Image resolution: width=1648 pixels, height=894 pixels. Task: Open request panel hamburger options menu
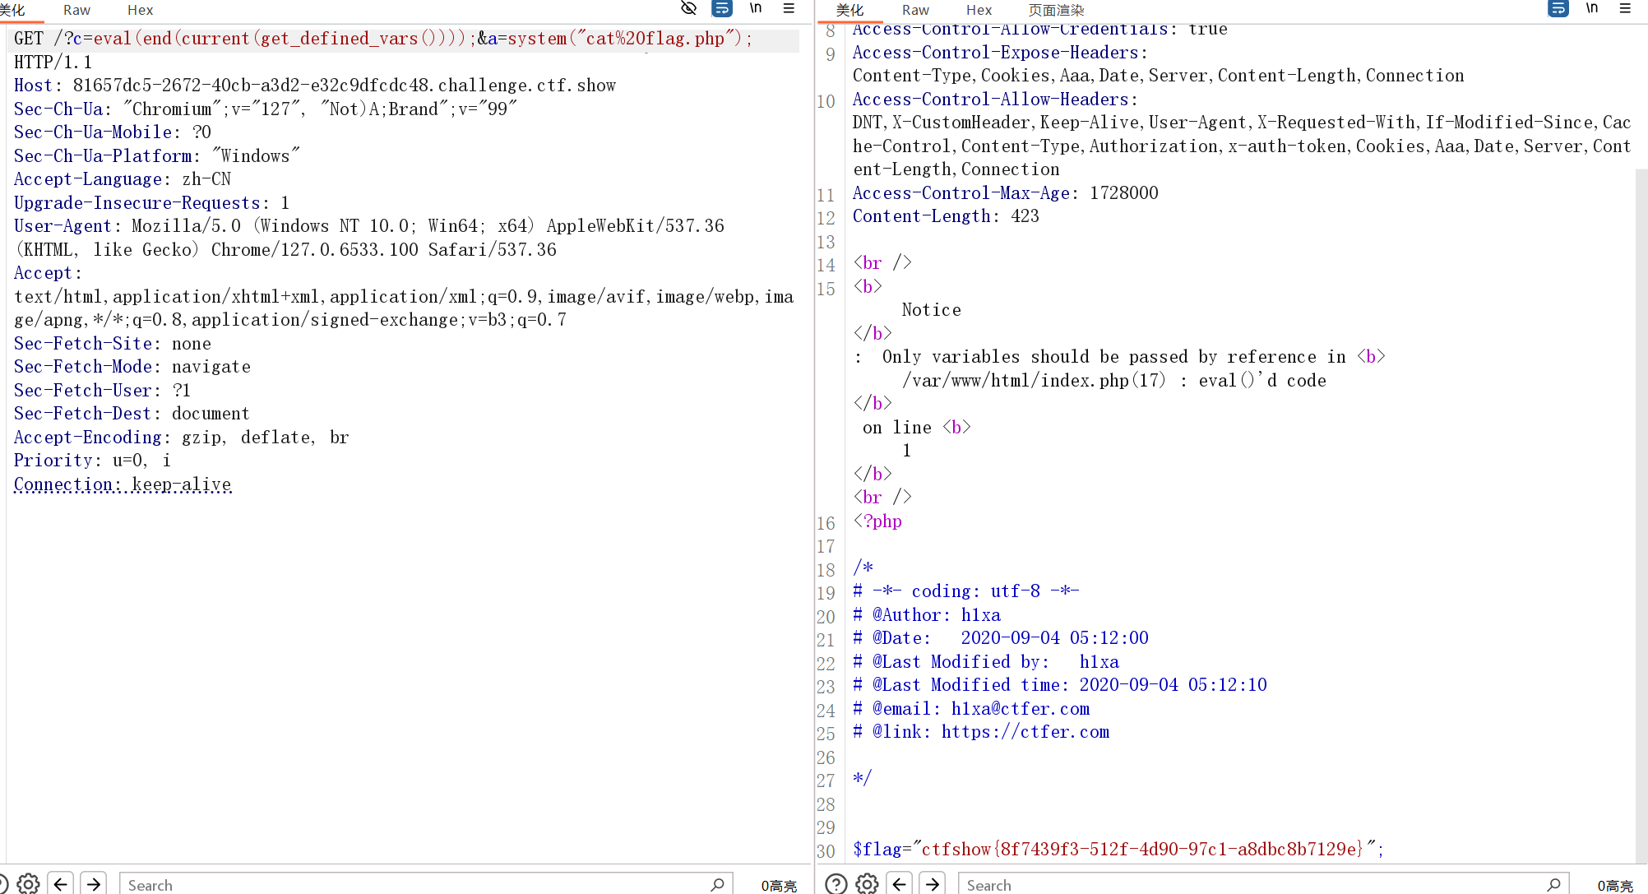[x=789, y=8]
